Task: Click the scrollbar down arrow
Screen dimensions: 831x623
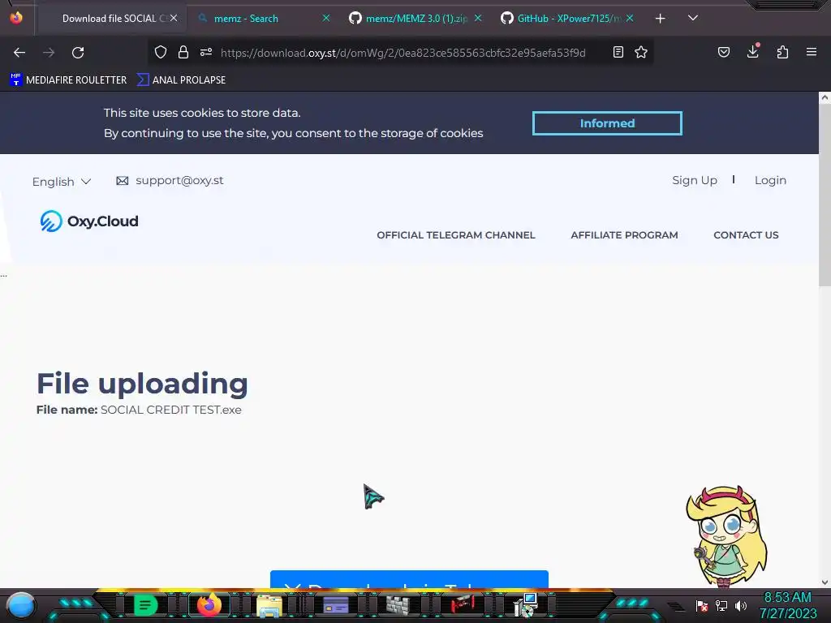Action: click(825, 582)
